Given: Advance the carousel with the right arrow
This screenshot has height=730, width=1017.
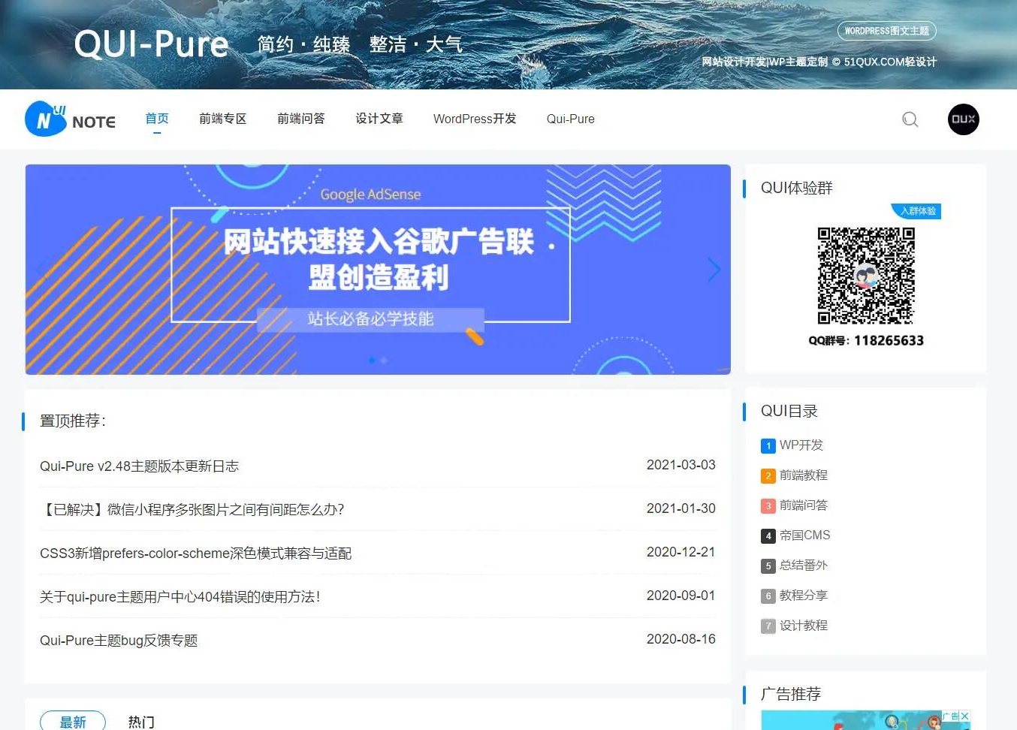Looking at the screenshot, I should coord(712,270).
